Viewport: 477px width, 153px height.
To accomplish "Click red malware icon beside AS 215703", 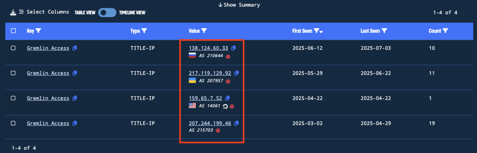I will click(218, 130).
